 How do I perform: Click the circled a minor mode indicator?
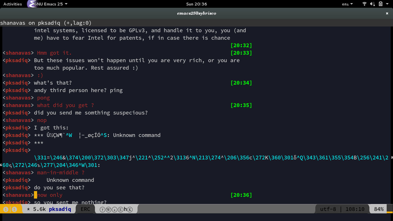point(115,210)
